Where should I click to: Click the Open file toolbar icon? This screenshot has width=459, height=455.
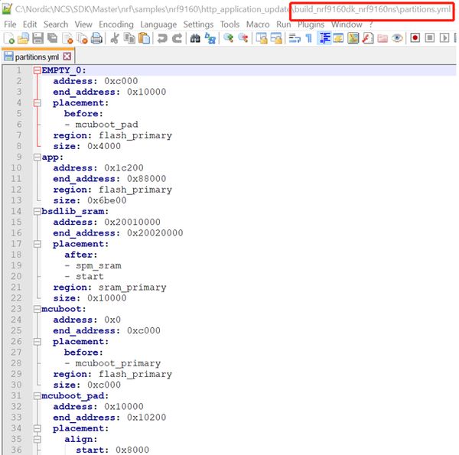click(x=23, y=38)
